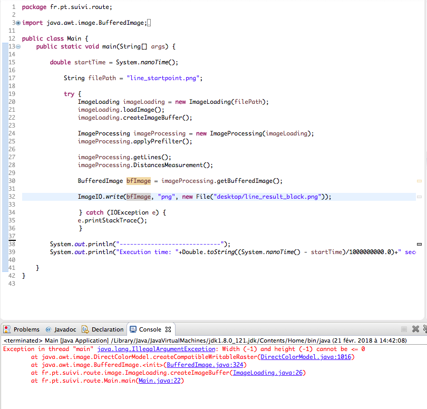Collapse the main method code fold
The width and height of the screenshot is (427, 409).
tap(18, 47)
